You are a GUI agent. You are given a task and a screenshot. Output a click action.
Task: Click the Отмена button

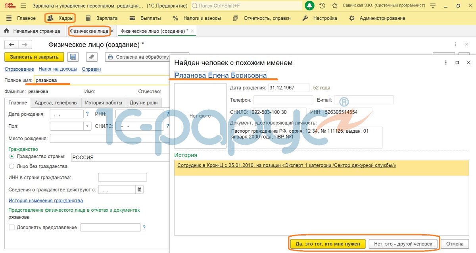tap(455, 243)
